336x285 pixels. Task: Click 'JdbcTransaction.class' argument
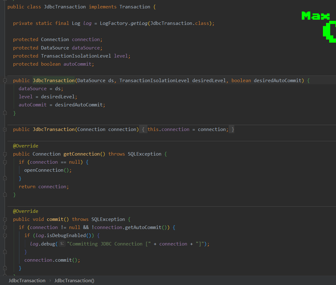[x=180, y=23]
